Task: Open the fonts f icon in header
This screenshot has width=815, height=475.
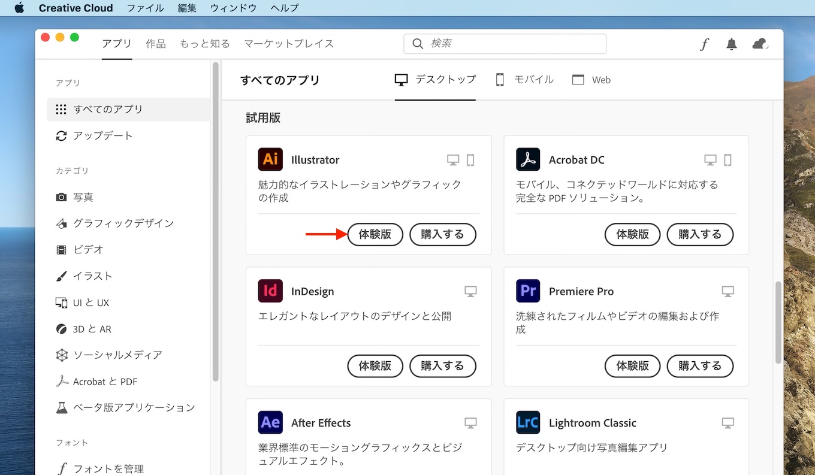Action: (705, 44)
